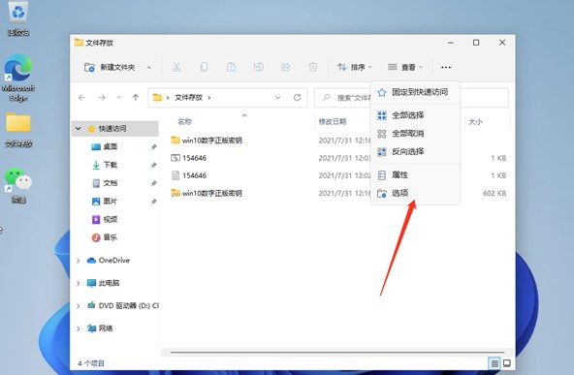Open the address bar history dropdown
574x375 pixels.
(278, 98)
